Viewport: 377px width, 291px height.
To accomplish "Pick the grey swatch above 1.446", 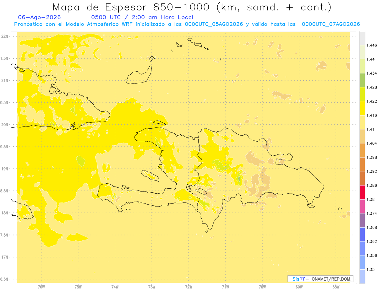I will (x=362, y=38).
